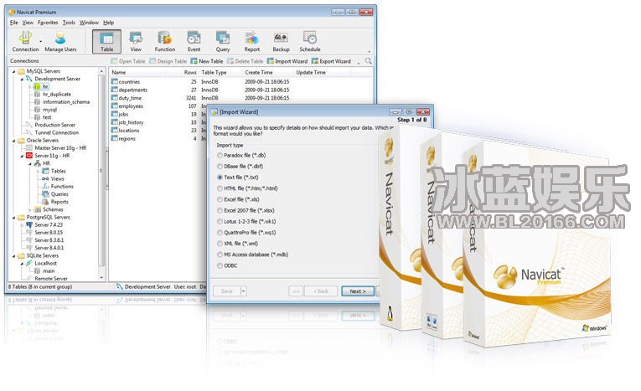Open Connection toolbar dropdown arrow
Screen dimensions: 641x391
click(40, 42)
